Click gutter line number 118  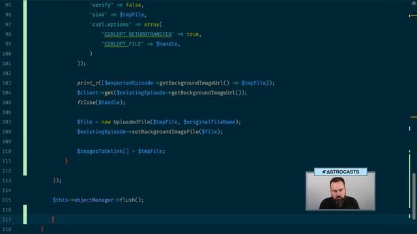click(x=7, y=229)
